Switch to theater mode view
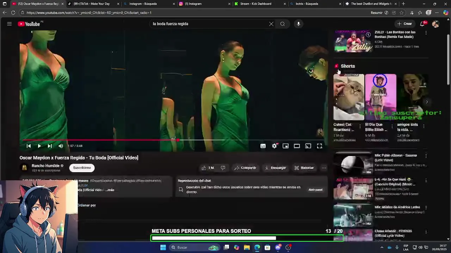This screenshot has height=253, width=451. coord(297,146)
